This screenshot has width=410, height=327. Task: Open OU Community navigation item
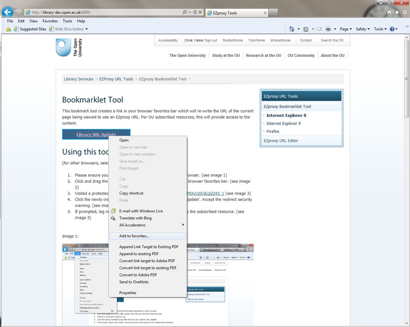[301, 56]
